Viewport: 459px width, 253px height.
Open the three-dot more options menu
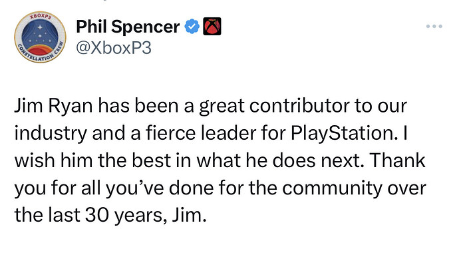tap(434, 27)
